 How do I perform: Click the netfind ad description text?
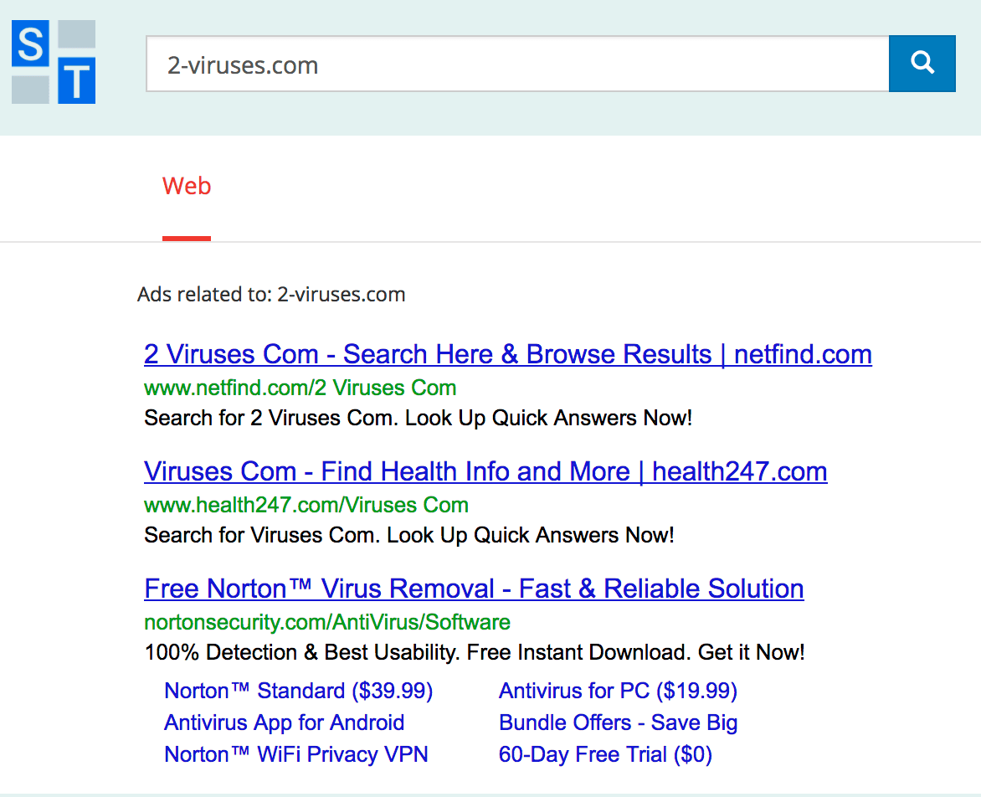419,418
